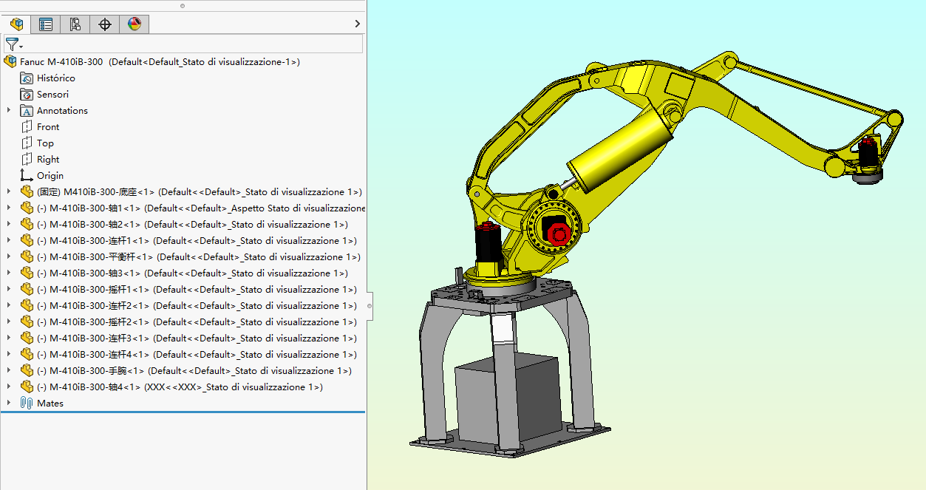Click the M-410iB-300-平衡杆<1> part icon
The width and height of the screenshot is (926, 490).
(x=27, y=257)
